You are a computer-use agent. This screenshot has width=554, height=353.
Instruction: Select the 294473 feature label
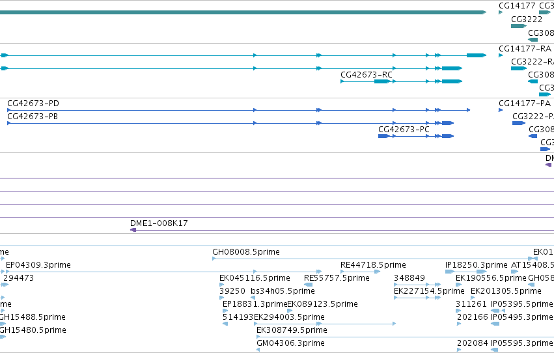click(x=18, y=278)
